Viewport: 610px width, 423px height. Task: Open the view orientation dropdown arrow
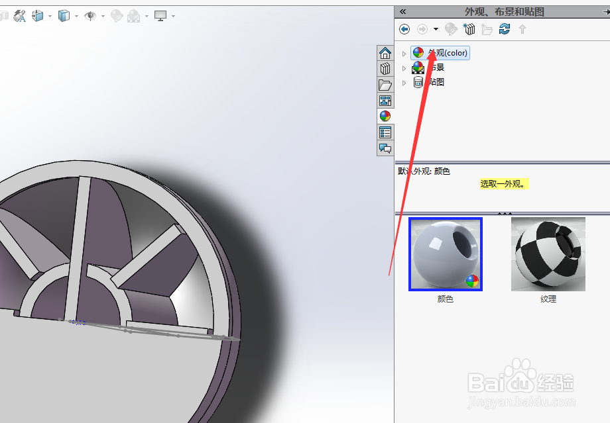pos(50,17)
